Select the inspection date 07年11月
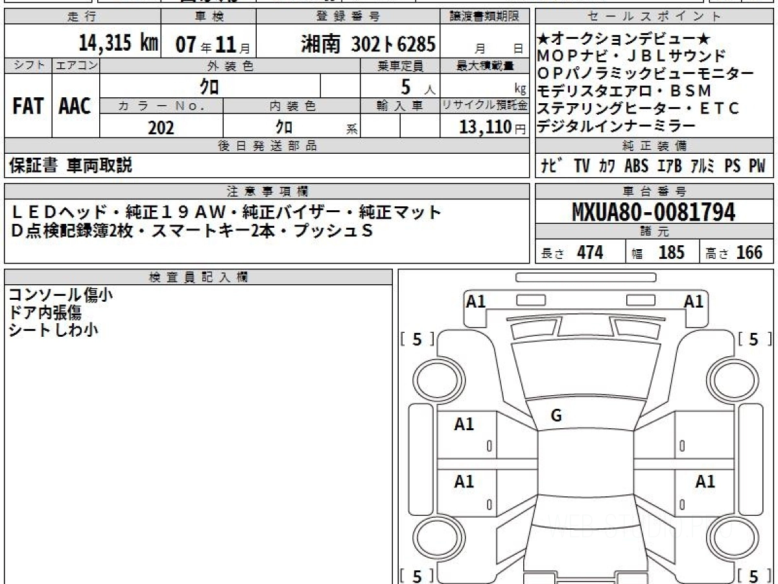The height and width of the screenshot is (584, 778). pos(213,44)
